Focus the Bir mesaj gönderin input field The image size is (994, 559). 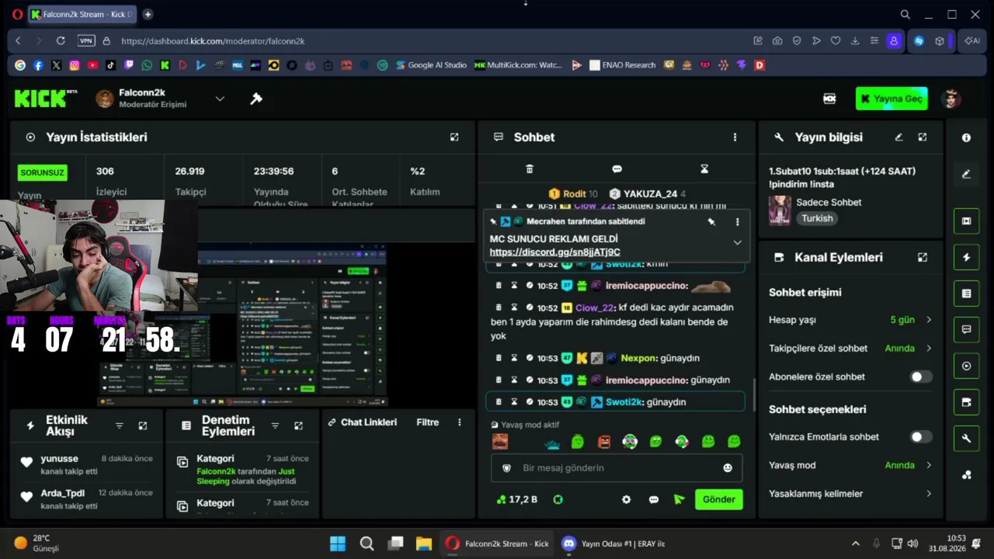point(617,468)
